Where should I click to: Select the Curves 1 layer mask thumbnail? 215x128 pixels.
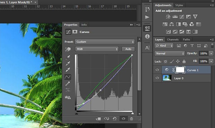coord(180,70)
